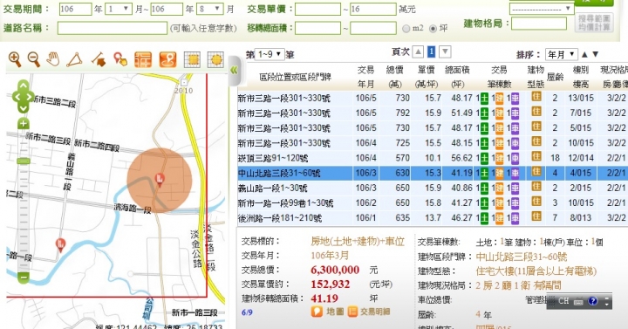The width and height of the screenshot is (628, 329).
Task: Click the 道路名稱 road name input
Action: pyautogui.click(x=113, y=28)
